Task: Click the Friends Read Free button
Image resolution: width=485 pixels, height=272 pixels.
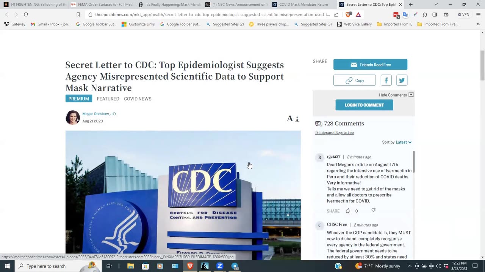Action: tap(370, 65)
